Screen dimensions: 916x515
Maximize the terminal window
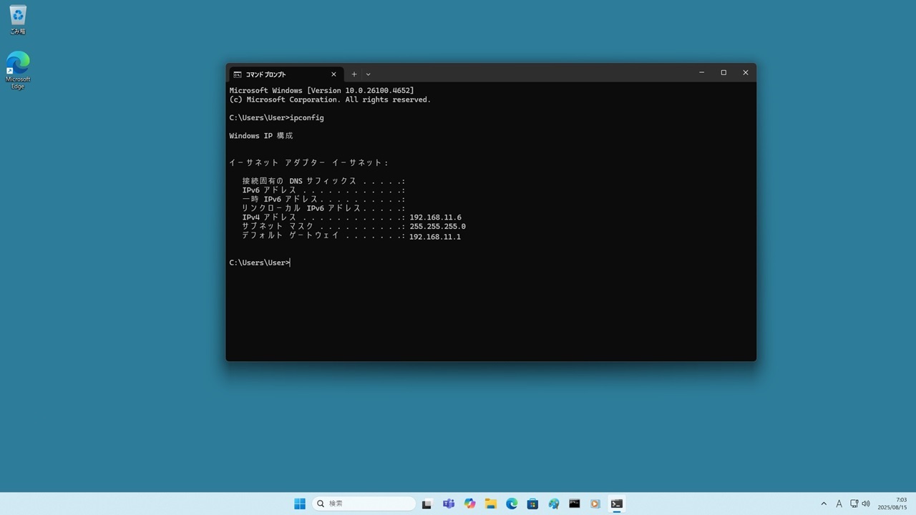coord(723,72)
